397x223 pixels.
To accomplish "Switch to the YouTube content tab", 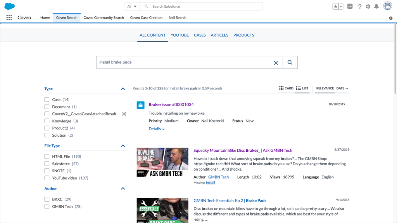I will (180, 35).
